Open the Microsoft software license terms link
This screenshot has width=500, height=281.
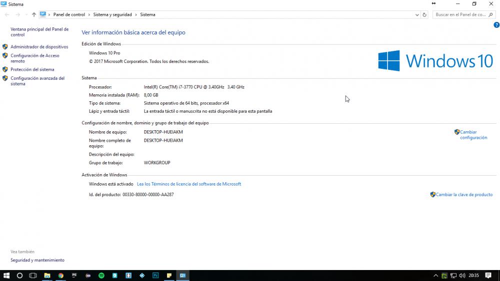189,184
